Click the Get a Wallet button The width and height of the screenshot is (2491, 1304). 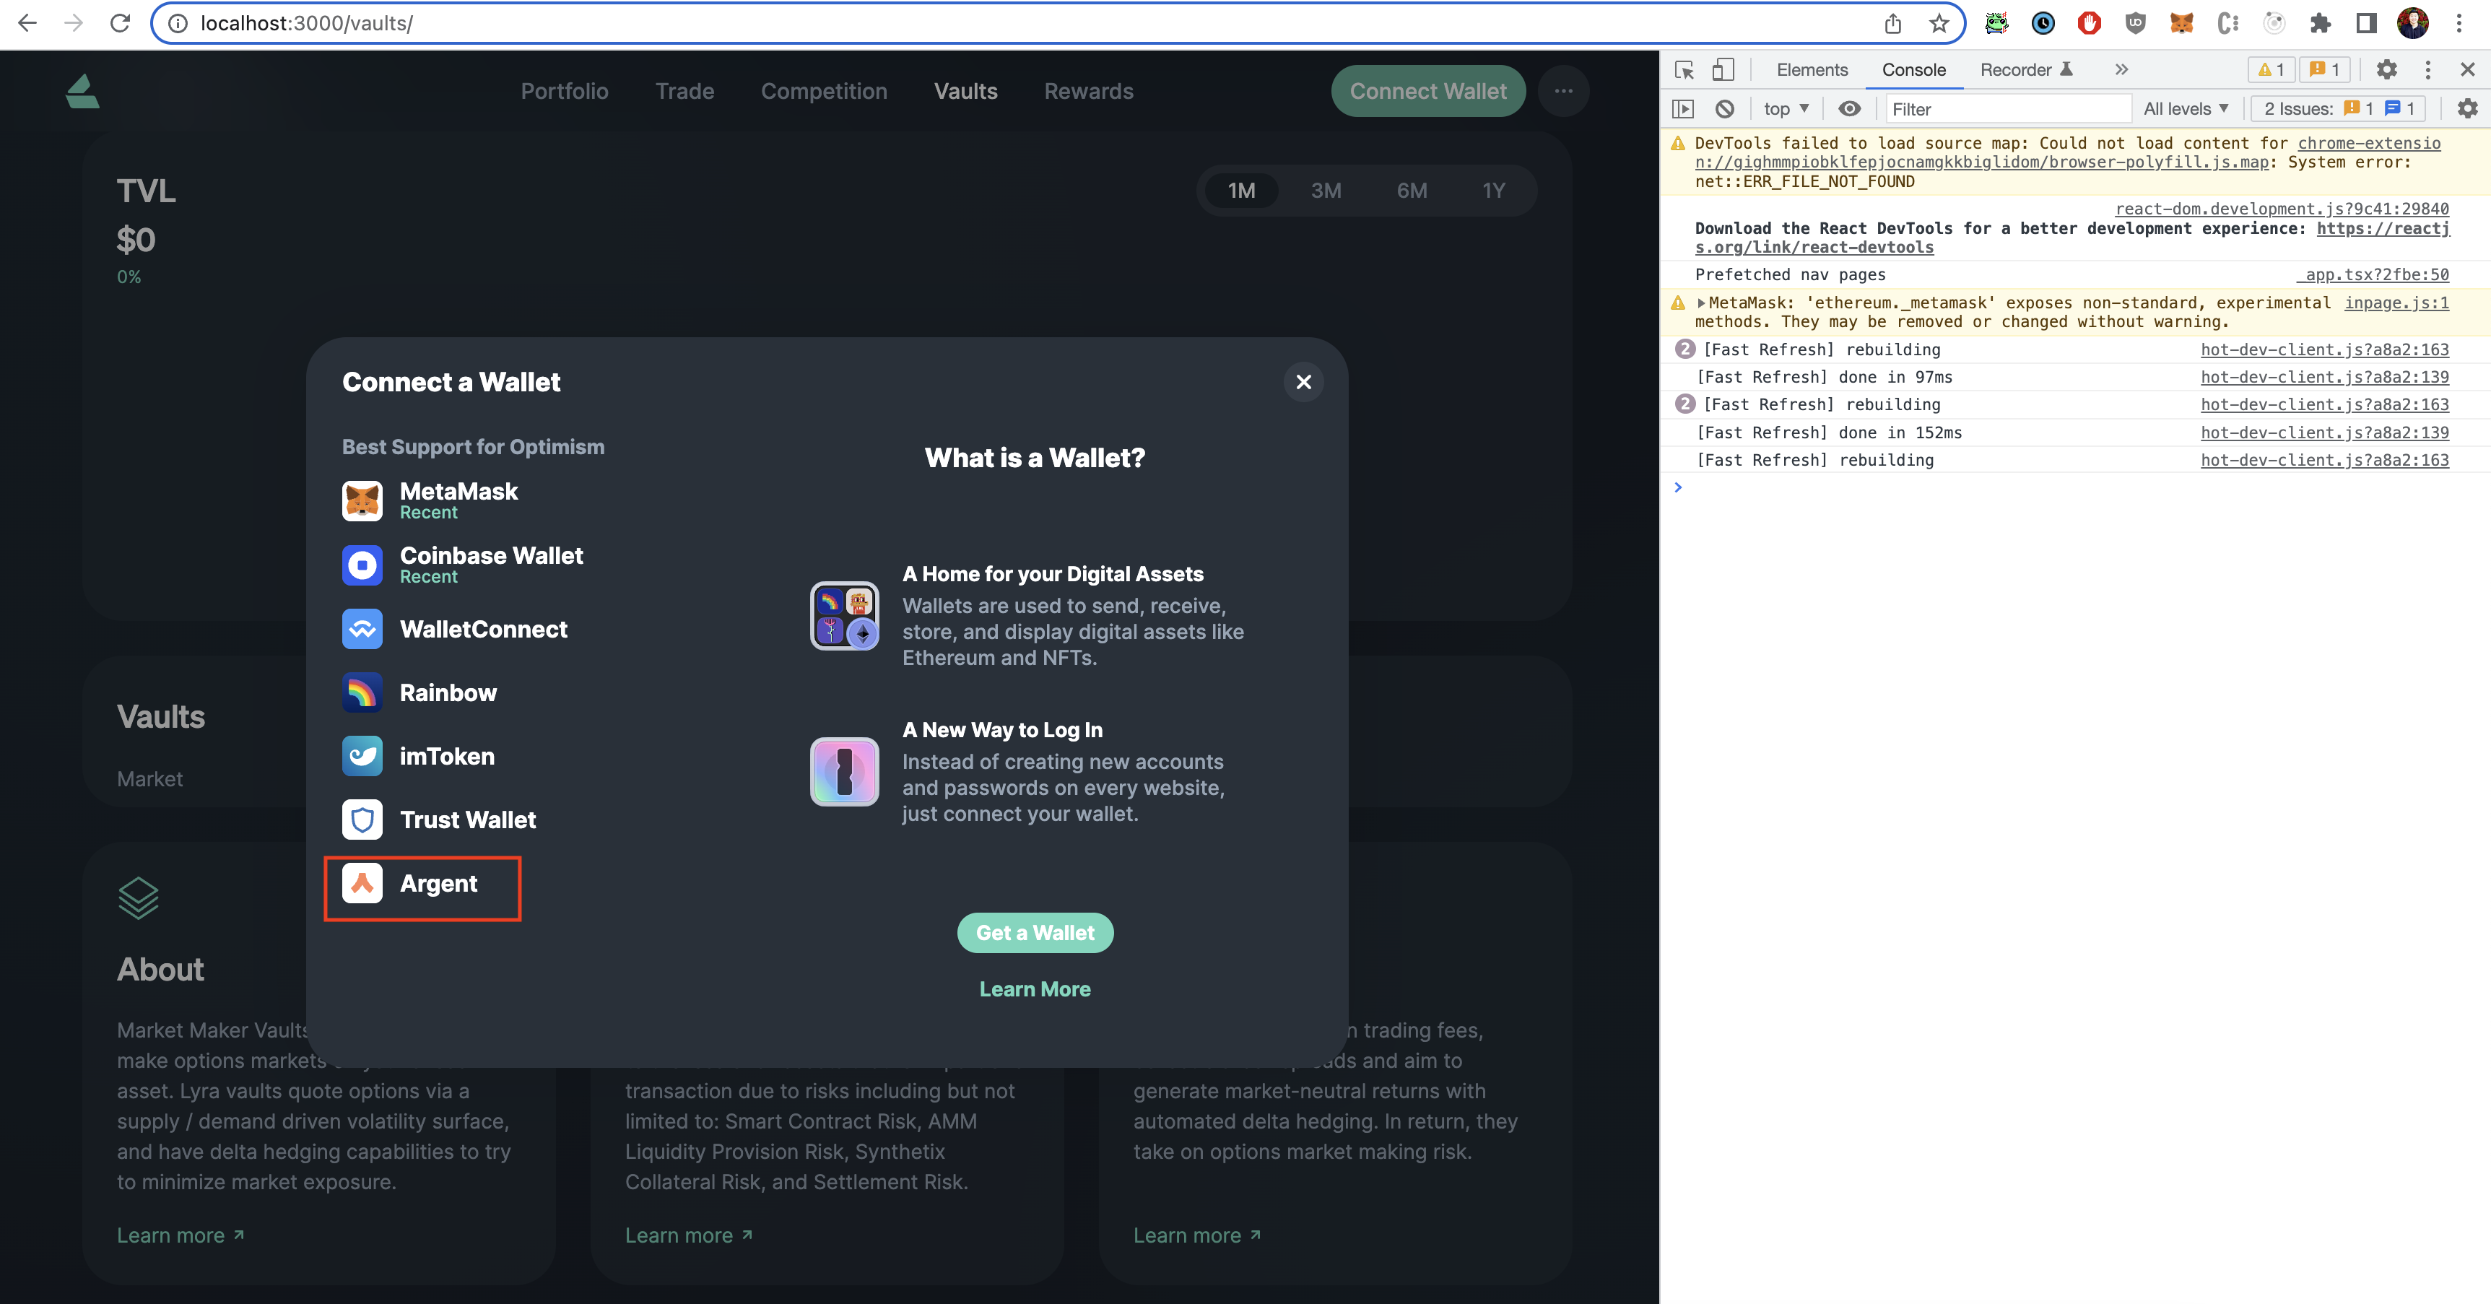coord(1035,933)
